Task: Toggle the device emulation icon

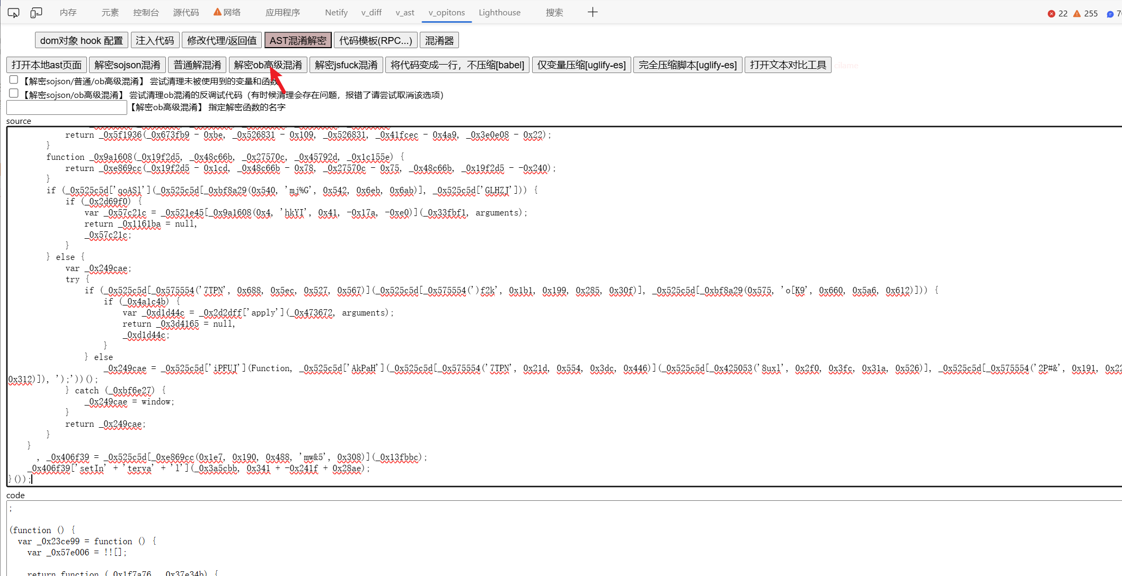Action: pyautogui.click(x=36, y=12)
